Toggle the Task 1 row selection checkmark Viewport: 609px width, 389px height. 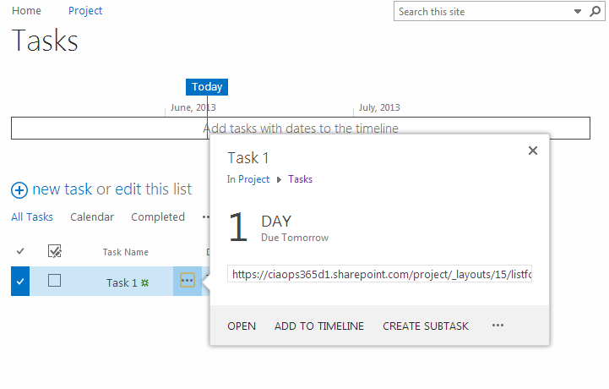pos(20,282)
